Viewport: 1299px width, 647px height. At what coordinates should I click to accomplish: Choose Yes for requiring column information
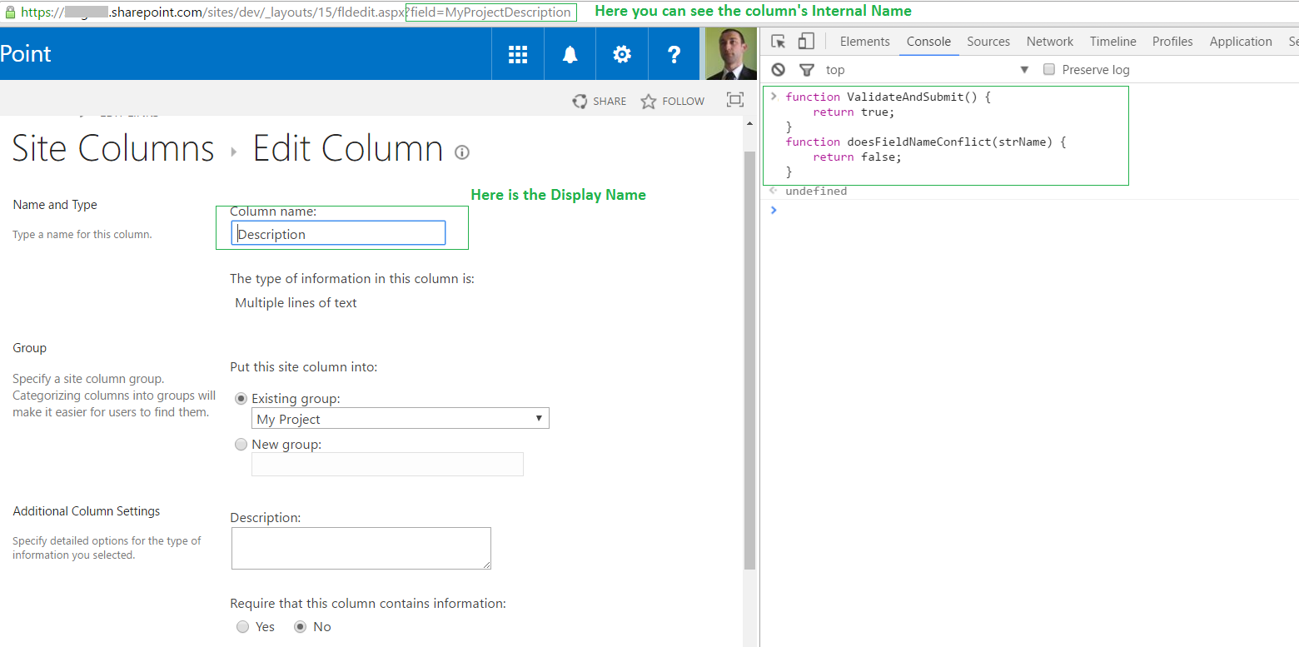click(242, 626)
